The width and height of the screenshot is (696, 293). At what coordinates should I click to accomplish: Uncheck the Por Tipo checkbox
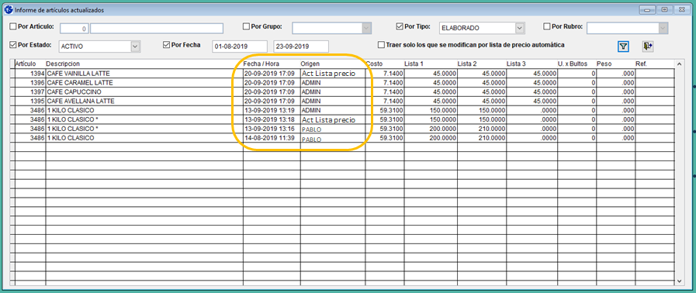pos(399,26)
